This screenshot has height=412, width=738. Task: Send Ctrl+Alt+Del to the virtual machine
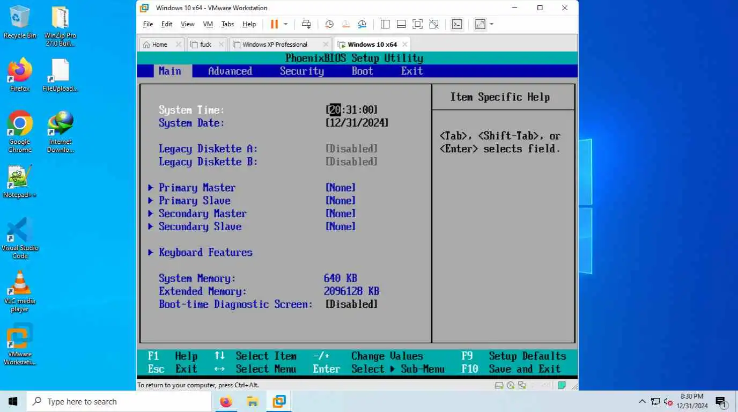[x=306, y=24]
